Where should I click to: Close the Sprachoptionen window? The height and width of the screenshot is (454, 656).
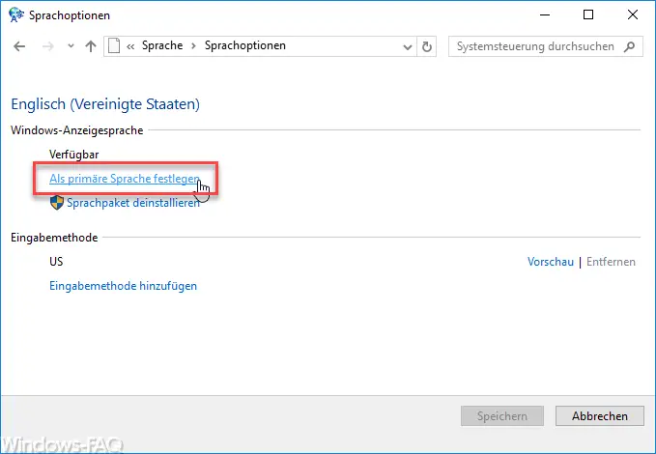(633, 15)
